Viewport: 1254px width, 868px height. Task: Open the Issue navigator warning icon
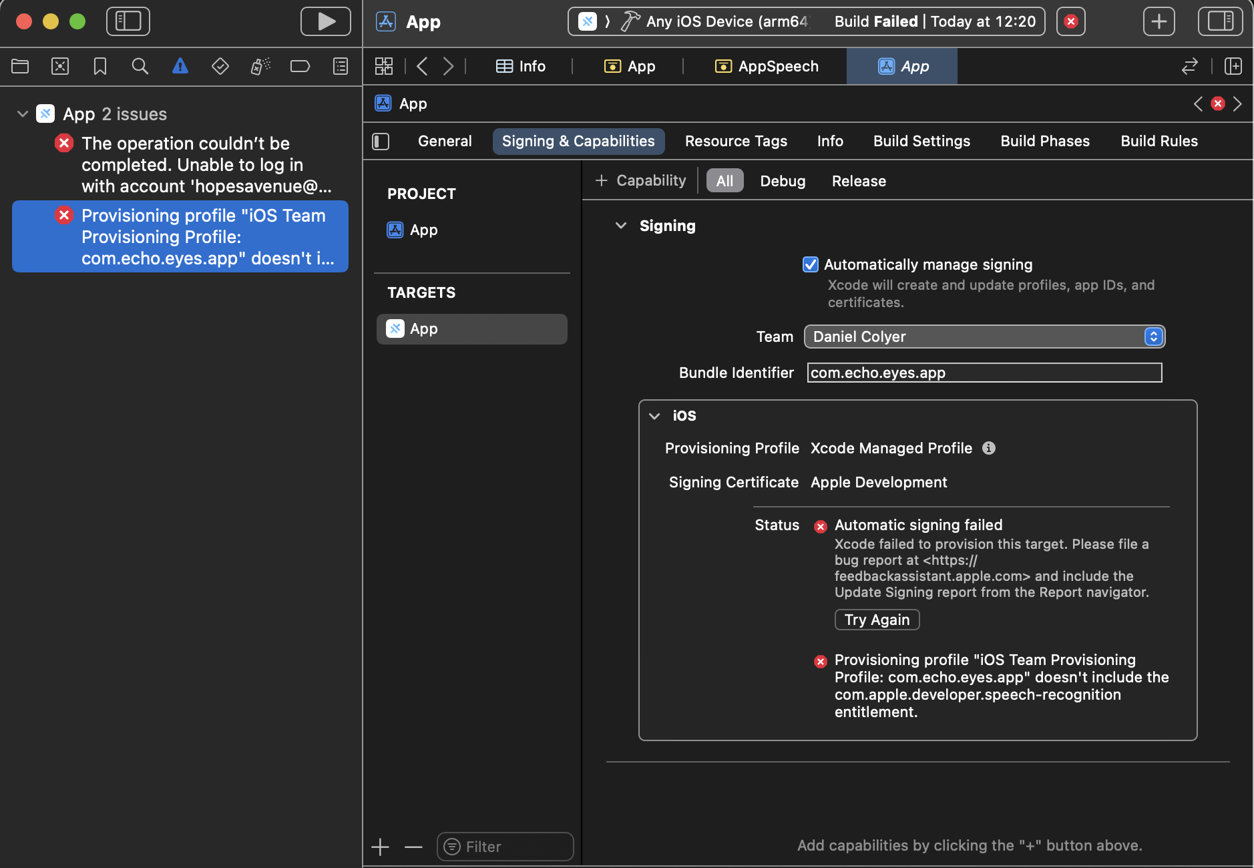coord(180,66)
